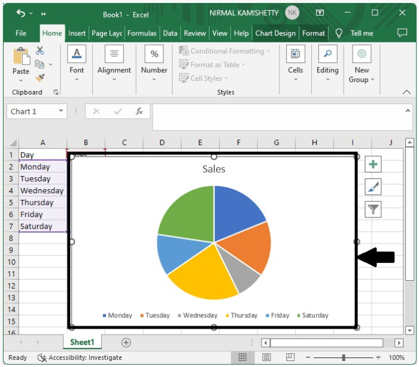
Task: Open the Number group button
Action: pos(154,63)
